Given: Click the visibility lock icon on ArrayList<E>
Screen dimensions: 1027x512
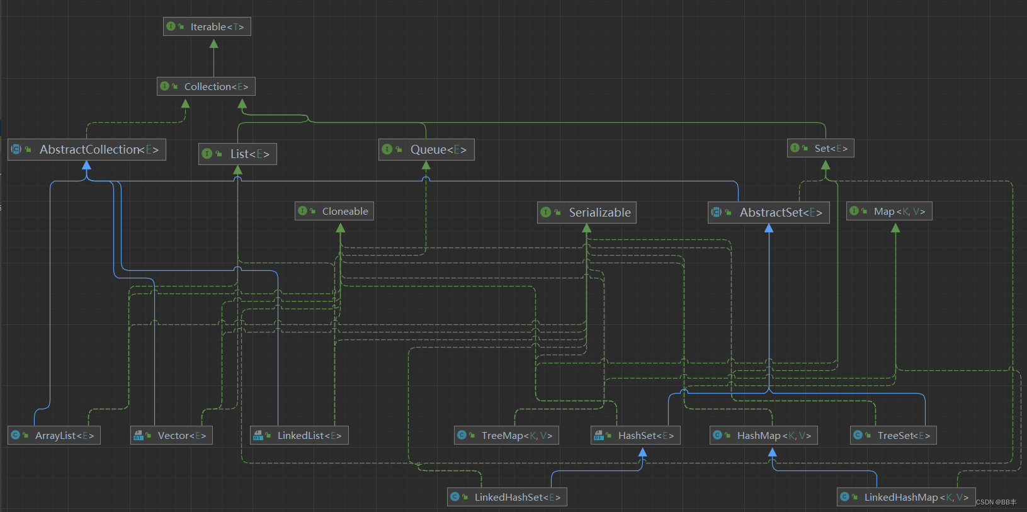Looking at the screenshot, I should tap(26, 435).
